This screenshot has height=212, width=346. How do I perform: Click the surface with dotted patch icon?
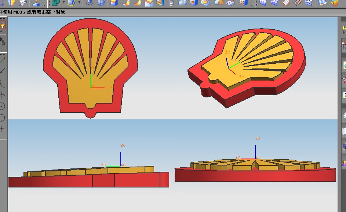click(x=323, y=3)
